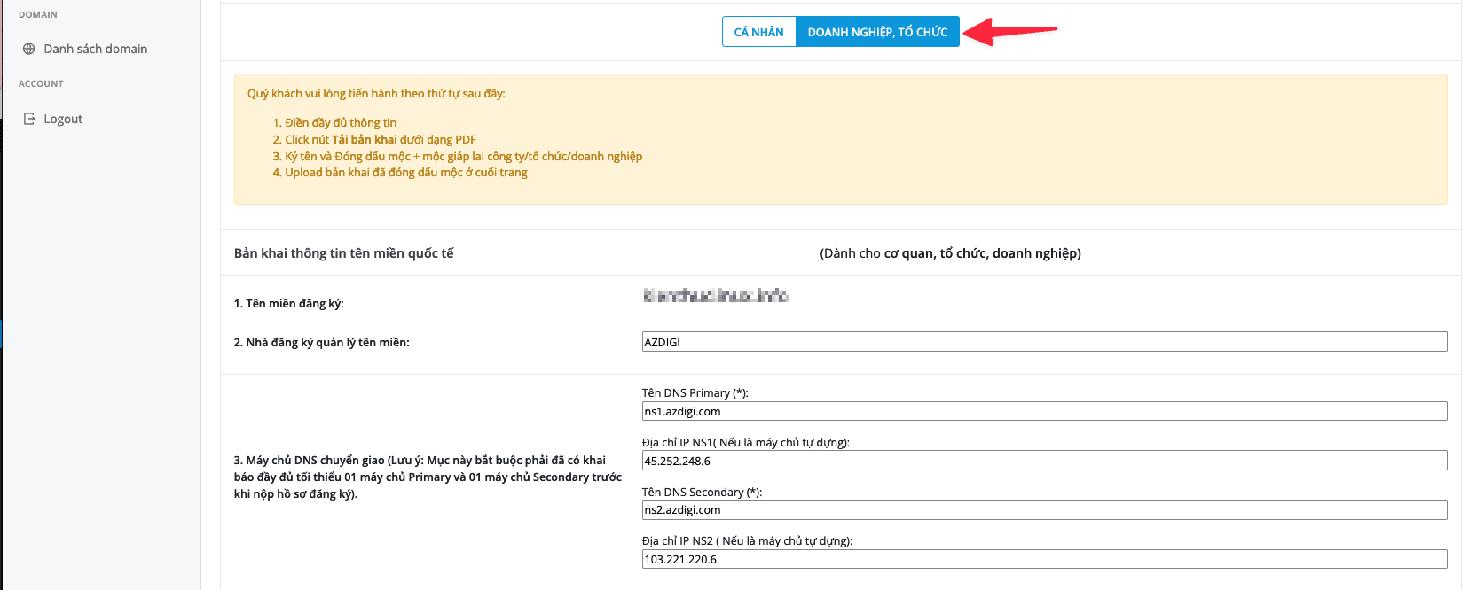Switch to the CÁ NHÂN tab

[x=758, y=32]
